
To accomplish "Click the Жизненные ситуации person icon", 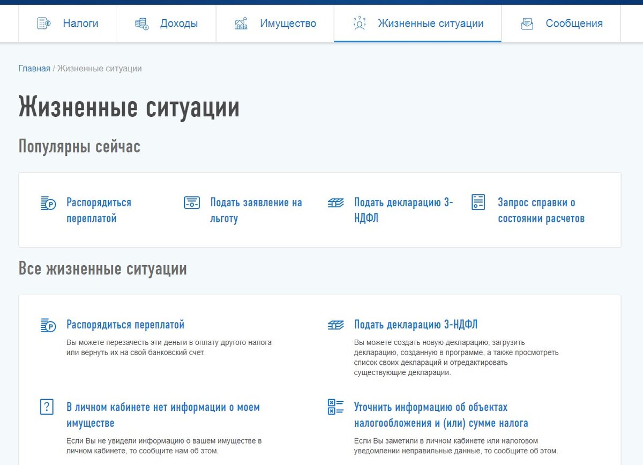I will pyautogui.click(x=359, y=24).
